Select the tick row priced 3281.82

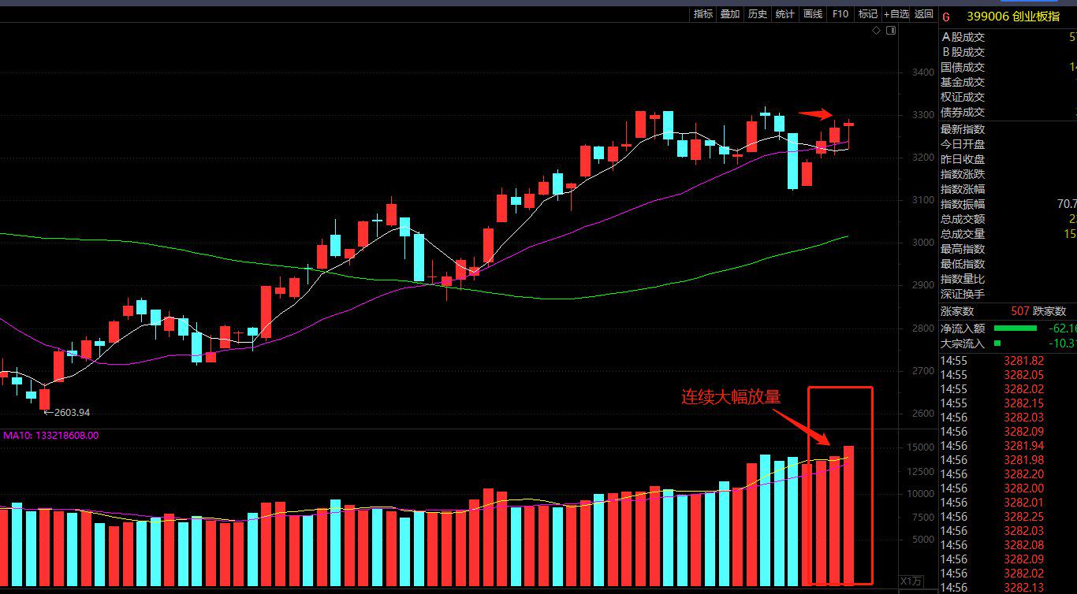[x=1008, y=361]
